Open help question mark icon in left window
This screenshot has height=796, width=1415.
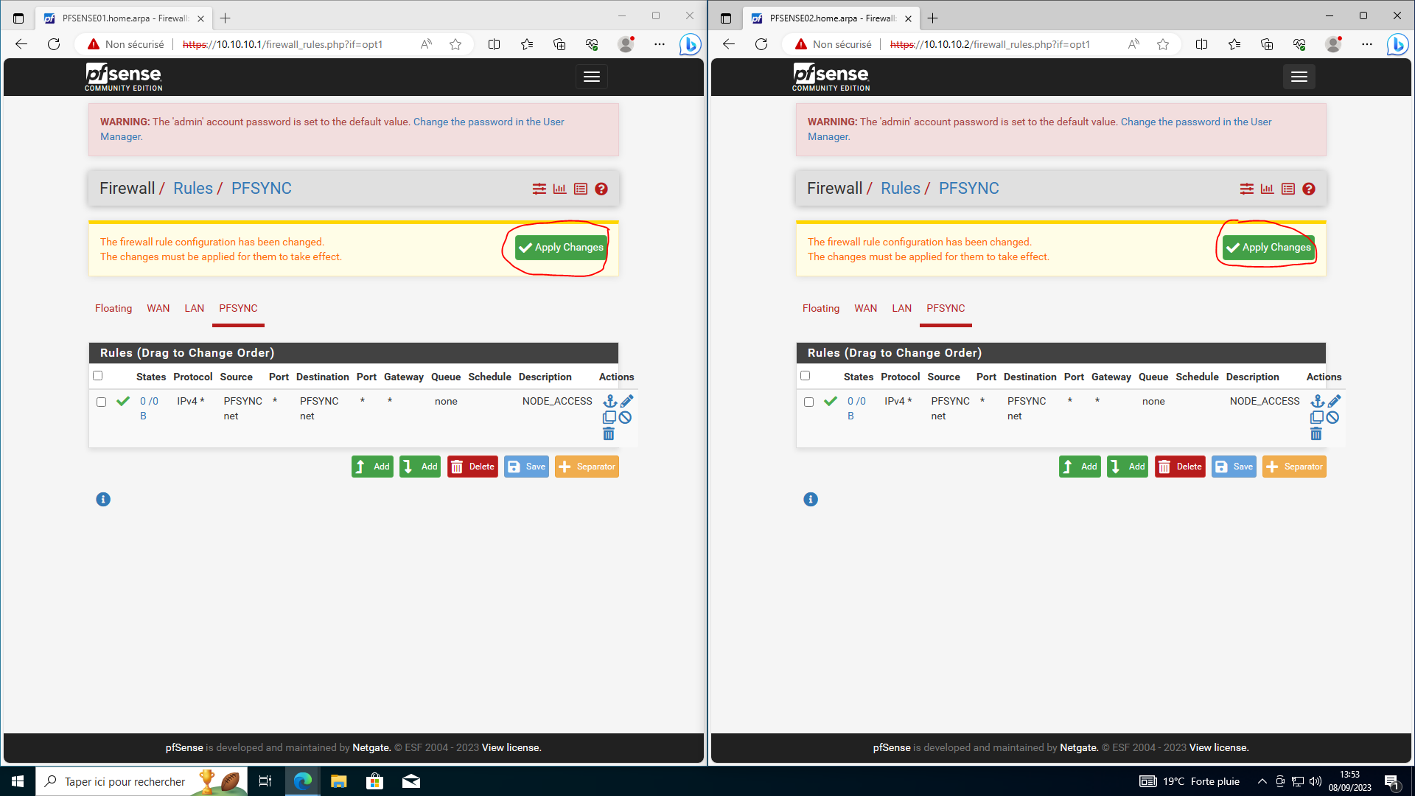point(601,189)
